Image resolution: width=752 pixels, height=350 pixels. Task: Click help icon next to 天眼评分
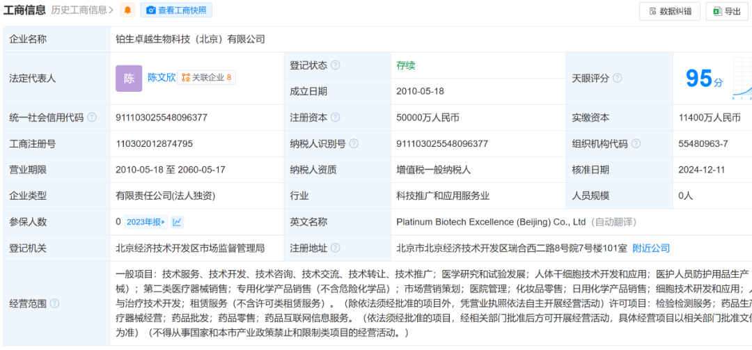(x=617, y=78)
